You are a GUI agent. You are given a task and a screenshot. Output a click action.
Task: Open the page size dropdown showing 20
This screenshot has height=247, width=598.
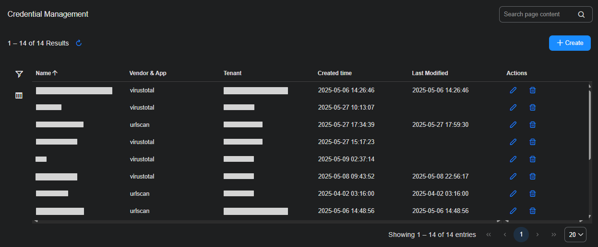tap(575, 235)
